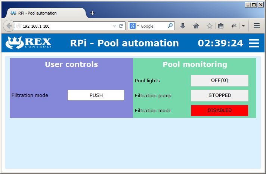Viewport: 266px width, 174px height.
Task: Open the Google search engine dropdown
Action: point(134,26)
